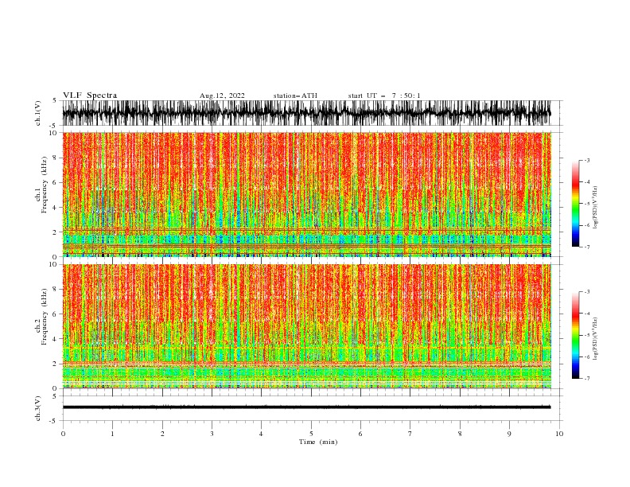Click the '10' frequency tick of the ch.1 spectrogram
Viewport: 630px width, 487px height.
pos(53,133)
